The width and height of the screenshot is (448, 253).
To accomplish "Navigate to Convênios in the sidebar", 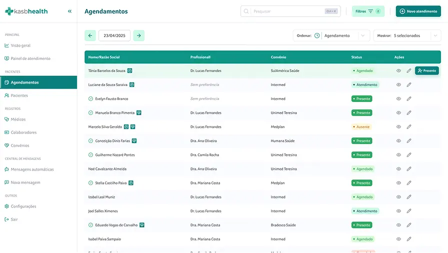I will [x=20, y=145].
